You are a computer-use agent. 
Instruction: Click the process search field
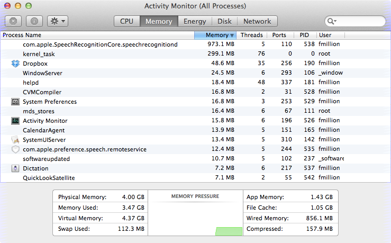(x=360, y=21)
